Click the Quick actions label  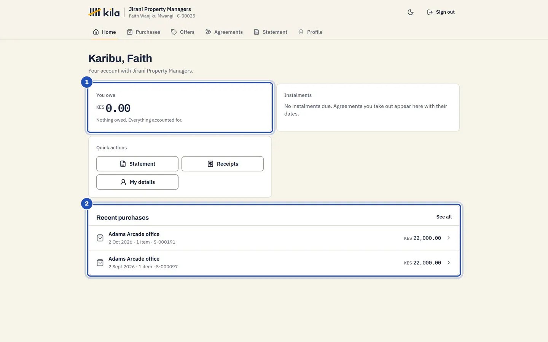point(112,148)
